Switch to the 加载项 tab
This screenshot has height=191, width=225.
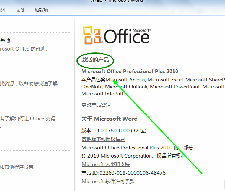(x=41, y=10)
